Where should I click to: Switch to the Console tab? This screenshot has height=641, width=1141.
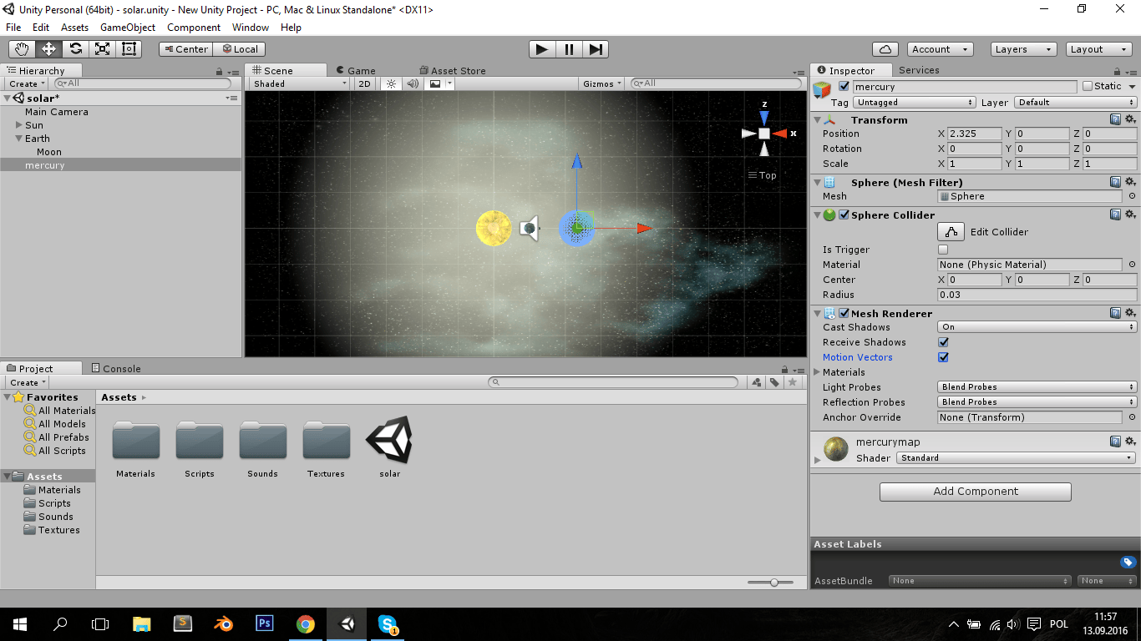pyautogui.click(x=115, y=368)
